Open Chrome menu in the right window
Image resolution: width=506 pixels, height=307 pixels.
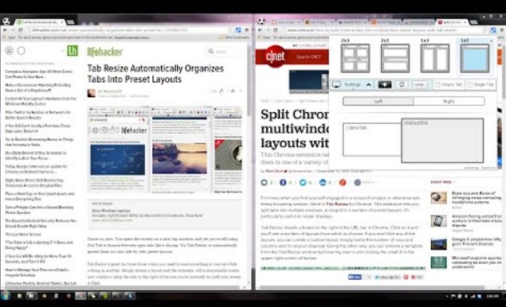[501, 30]
